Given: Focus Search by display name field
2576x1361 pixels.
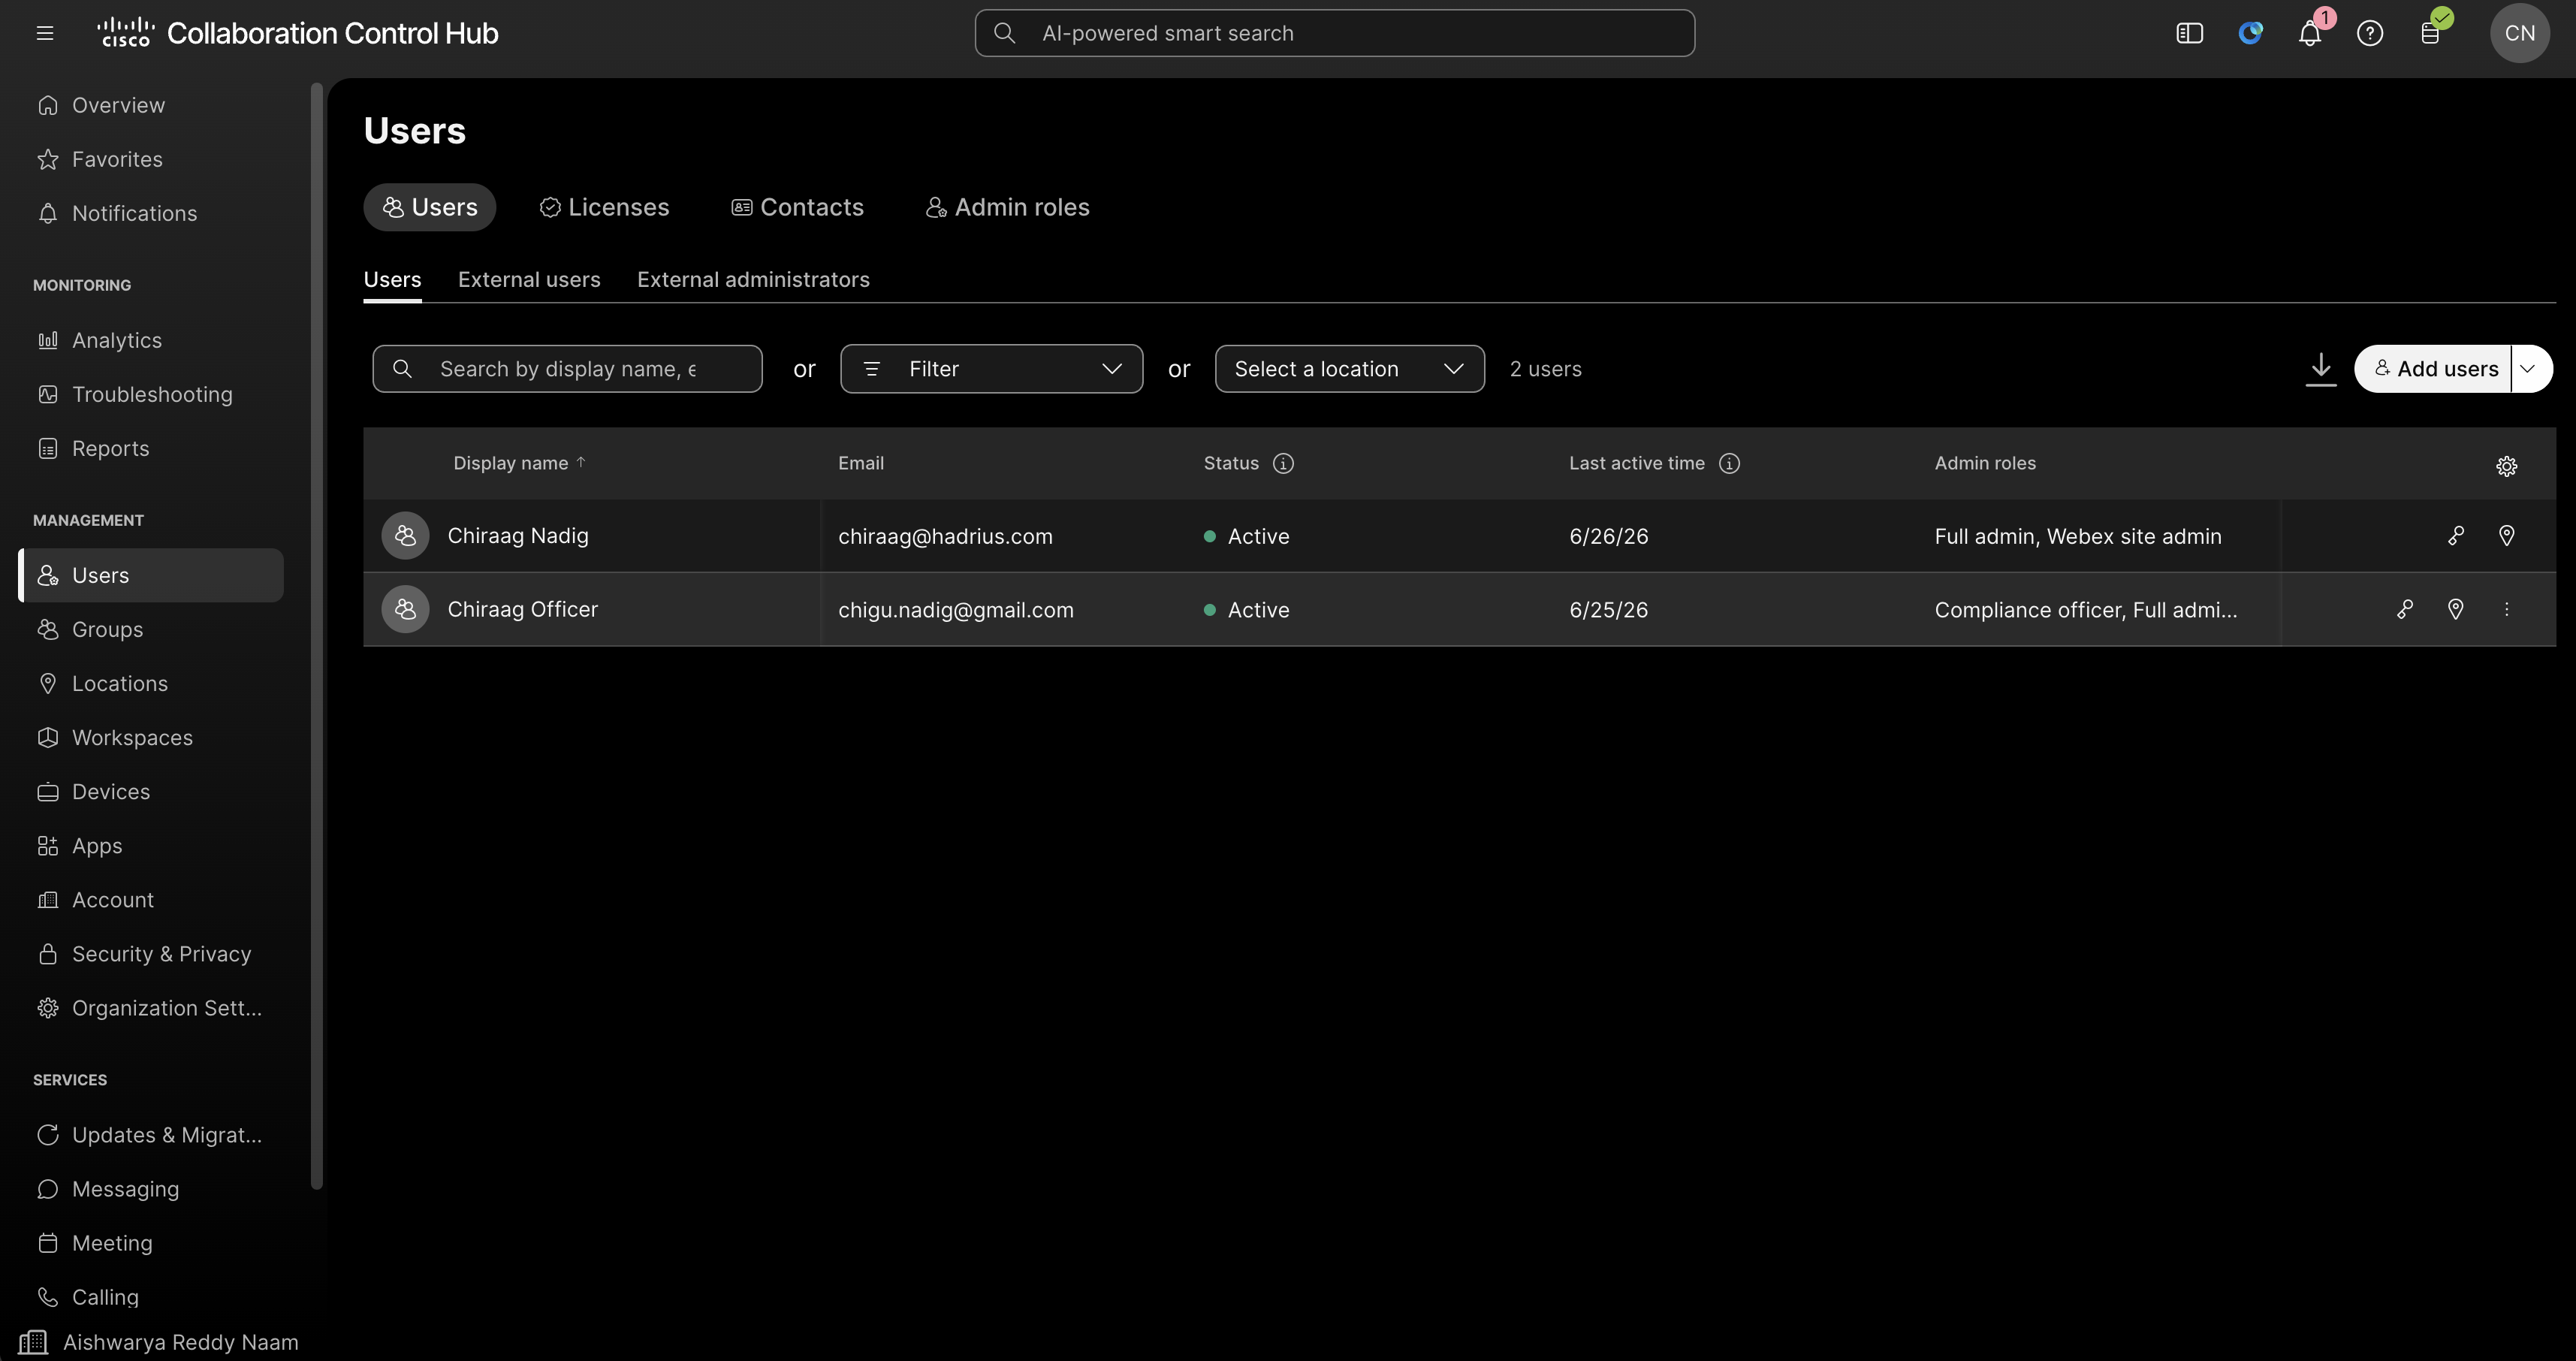Looking at the screenshot, I should [x=567, y=369].
